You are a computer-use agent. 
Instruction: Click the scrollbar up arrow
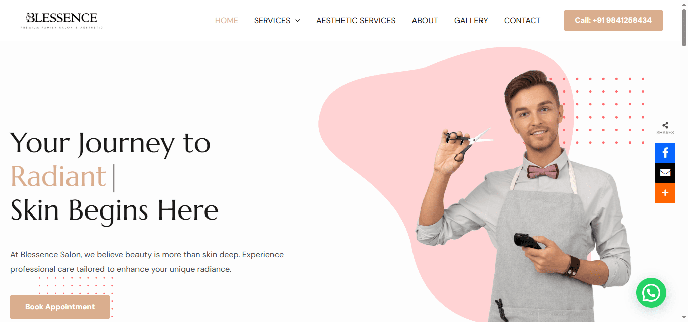click(x=684, y=4)
